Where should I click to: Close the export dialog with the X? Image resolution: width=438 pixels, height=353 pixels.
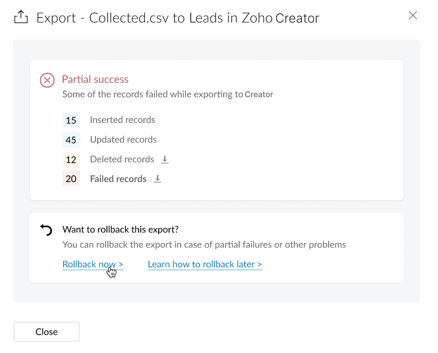point(413,15)
